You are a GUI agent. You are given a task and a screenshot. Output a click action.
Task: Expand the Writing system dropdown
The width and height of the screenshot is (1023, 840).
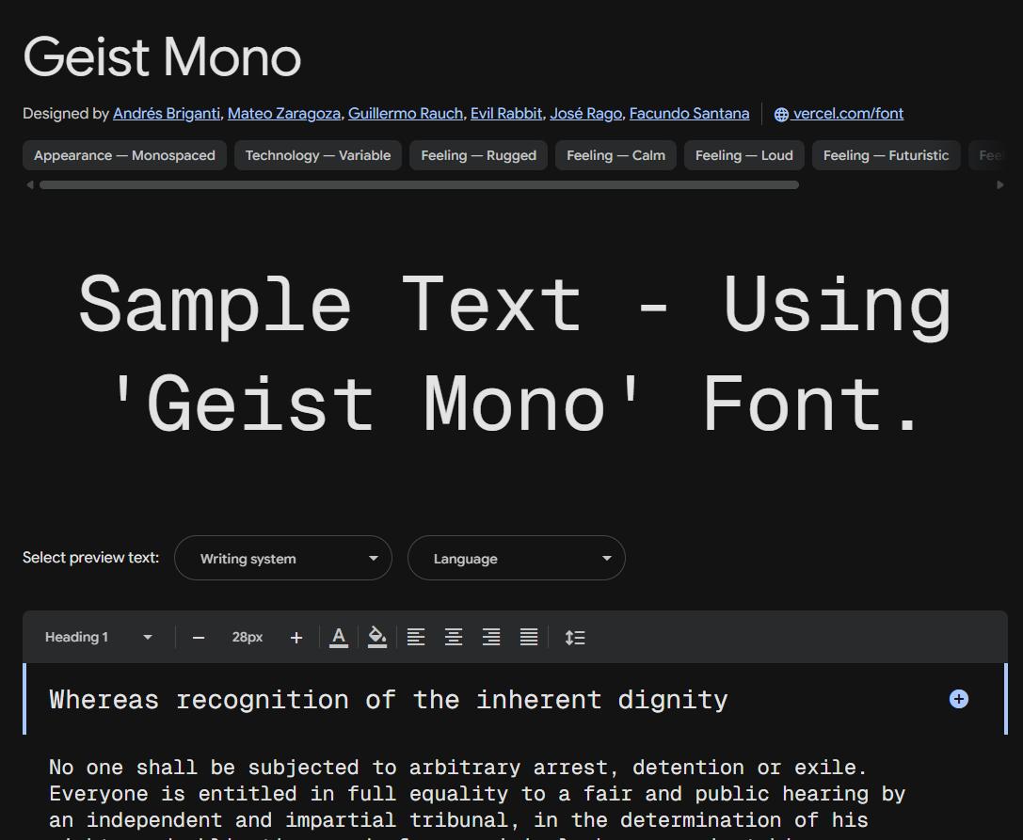tap(283, 558)
